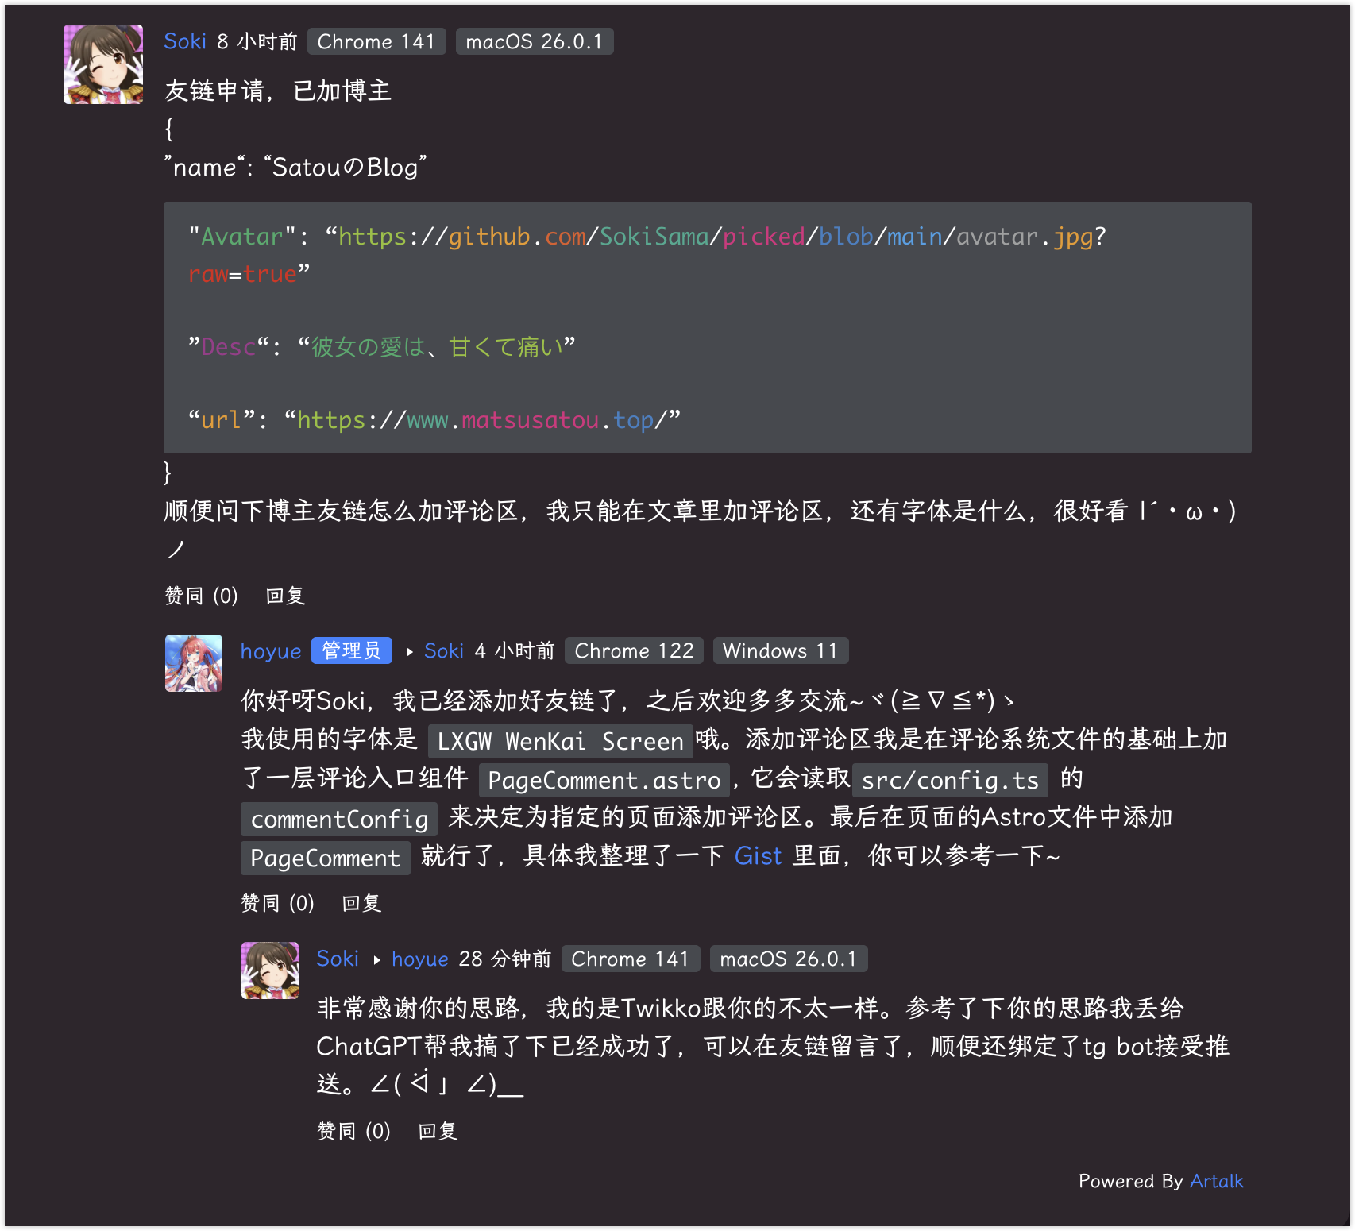Like hoyue's comment with 赞同 (0)
Image resolution: width=1355 pixels, height=1231 pixels.
pos(277,903)
